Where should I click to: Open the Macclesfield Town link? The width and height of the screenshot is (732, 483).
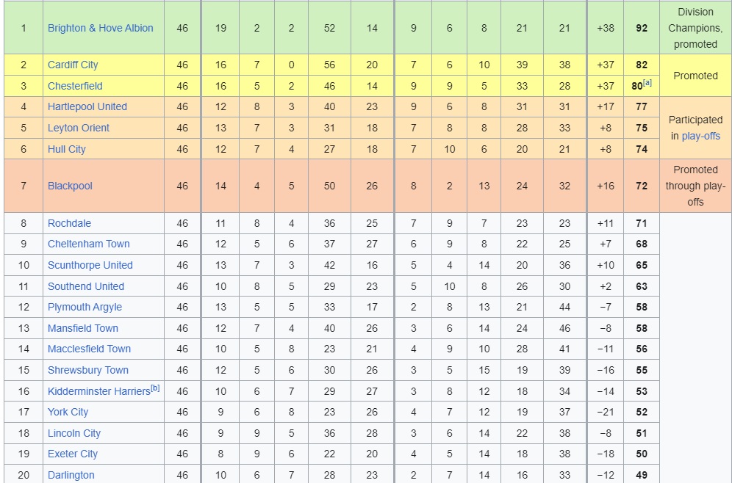click(89, 349)
